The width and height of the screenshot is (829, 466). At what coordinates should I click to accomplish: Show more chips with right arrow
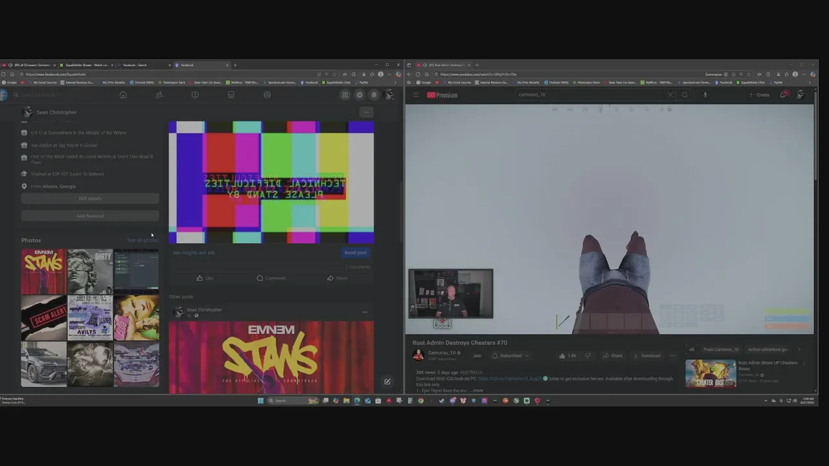(799, 349)
